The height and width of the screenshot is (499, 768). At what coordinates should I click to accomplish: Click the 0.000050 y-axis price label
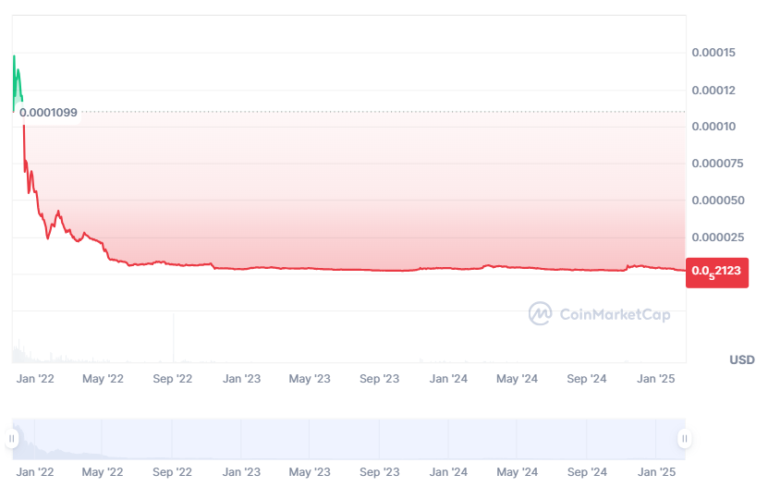(x=717, y=201)
